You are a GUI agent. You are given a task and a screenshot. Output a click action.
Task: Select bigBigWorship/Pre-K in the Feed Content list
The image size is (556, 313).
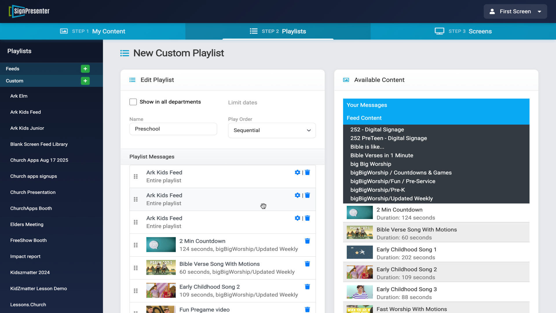coord(377,190)
